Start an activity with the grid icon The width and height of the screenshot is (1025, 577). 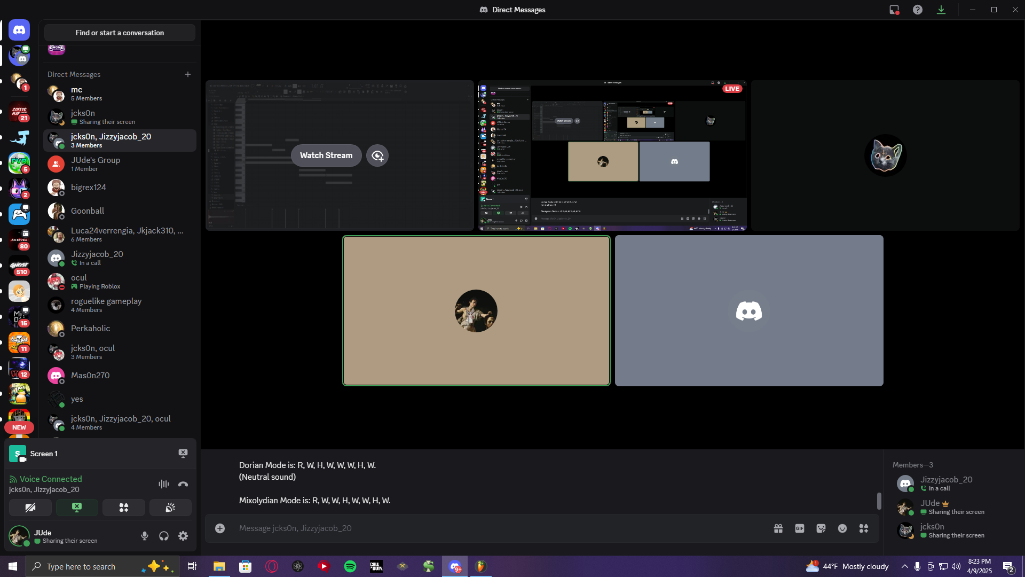point(124,508)
